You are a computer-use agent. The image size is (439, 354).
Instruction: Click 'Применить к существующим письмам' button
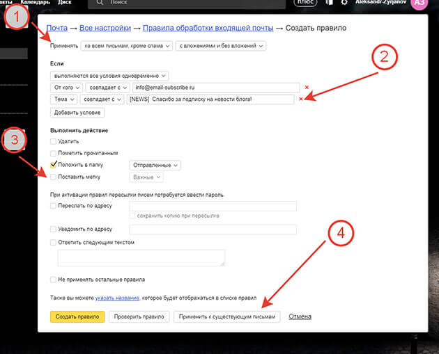(x=226, y=317)
